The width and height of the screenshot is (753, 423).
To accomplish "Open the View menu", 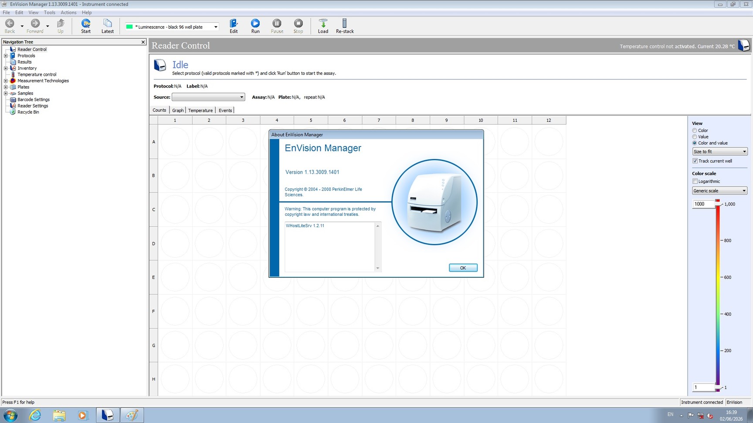I will click(x=33, y=13).
